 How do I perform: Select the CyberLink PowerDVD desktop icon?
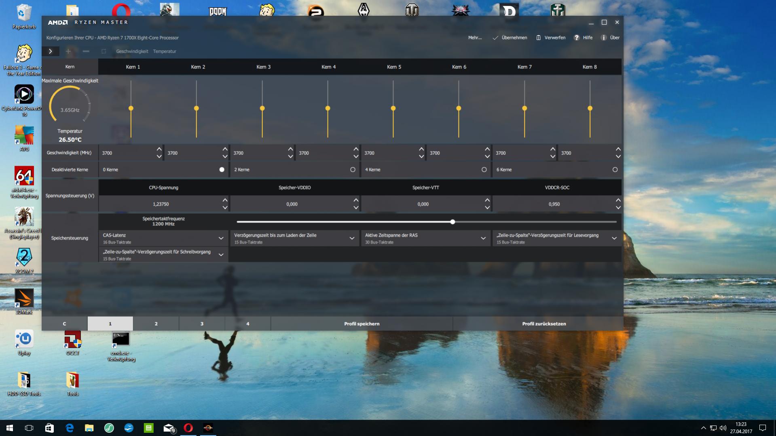click(24, 100)
